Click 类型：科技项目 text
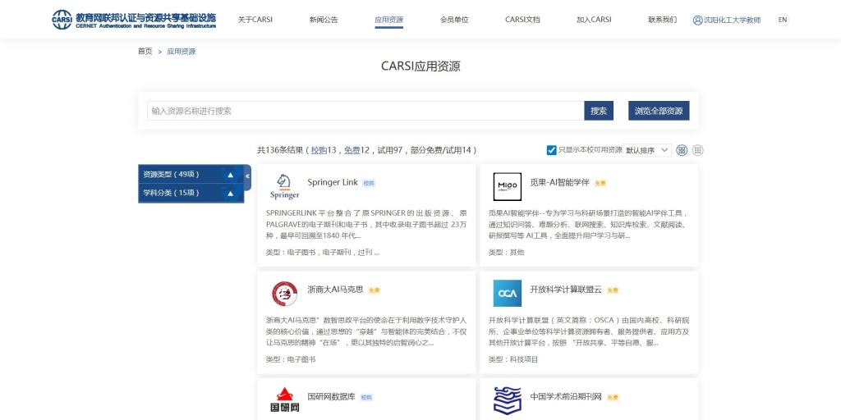 (x=513, y=359)
